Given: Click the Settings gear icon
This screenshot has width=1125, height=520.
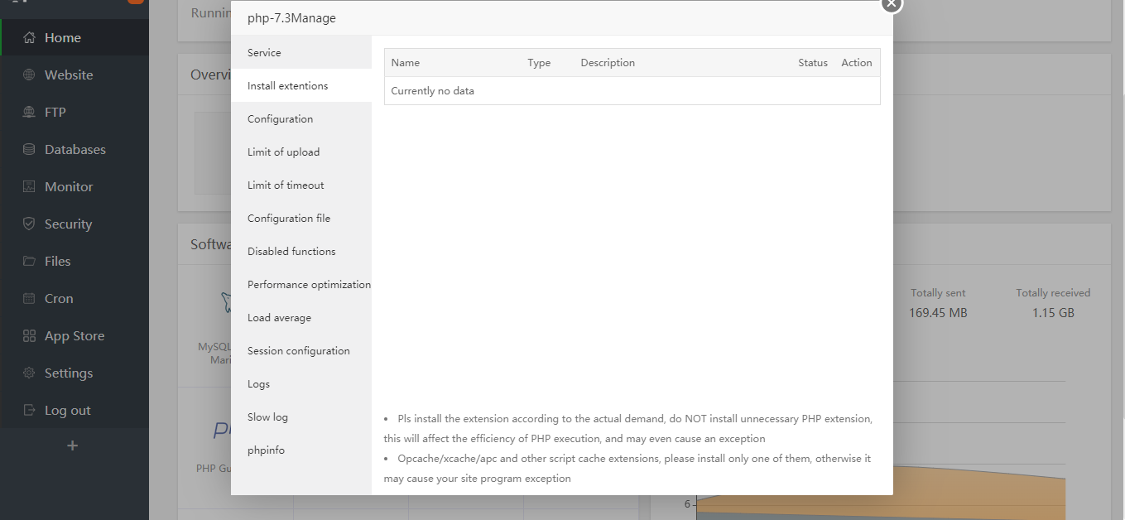Looking at the screenshot, I should tap(29, 373).
